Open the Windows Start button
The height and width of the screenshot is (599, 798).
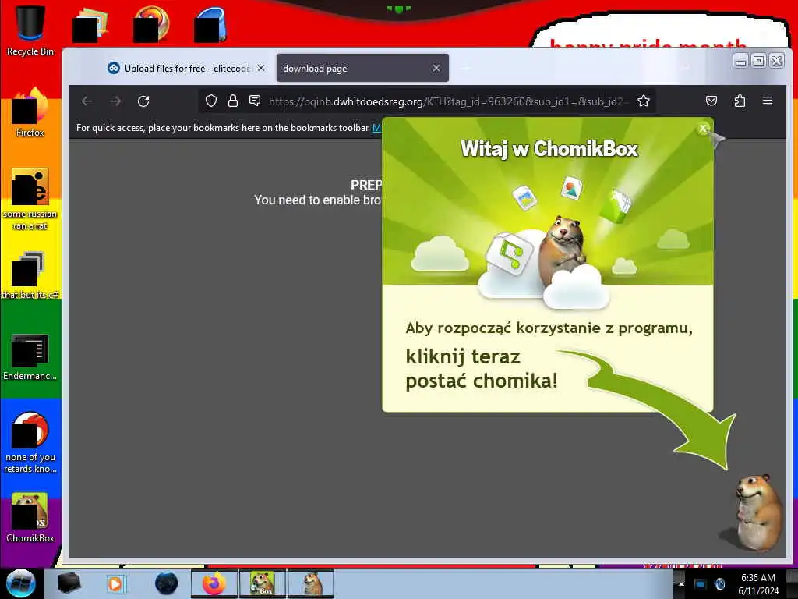[20, 583]
